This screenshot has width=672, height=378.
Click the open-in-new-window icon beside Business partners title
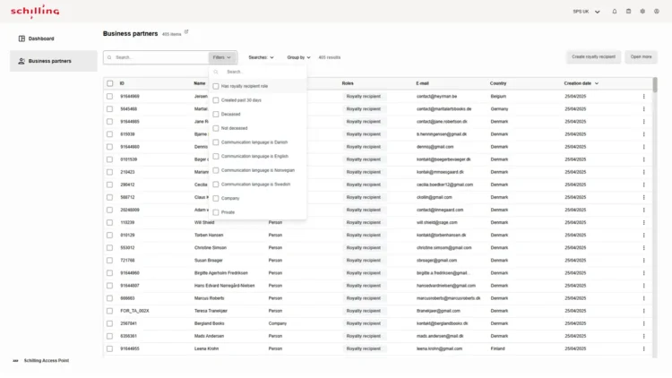tap(186, 32)
